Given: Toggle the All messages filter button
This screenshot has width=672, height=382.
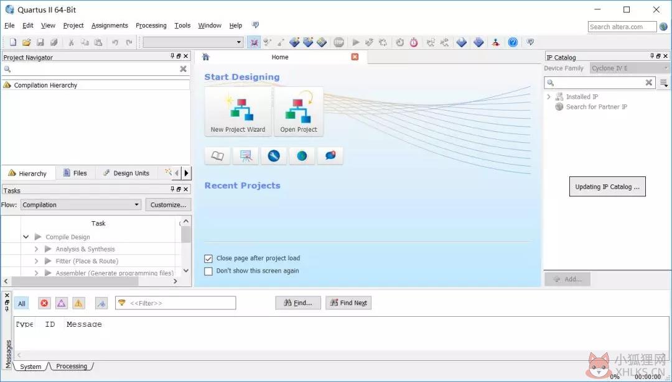Looking at the screenshot, I should pyautogui.click(x=21, y=303).
